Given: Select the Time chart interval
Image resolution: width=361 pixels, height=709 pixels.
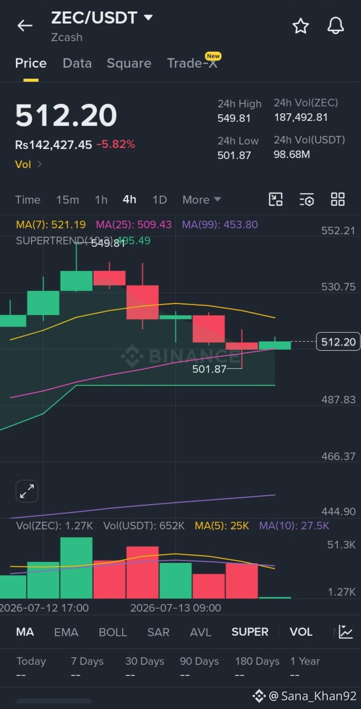Looking at the screenshot, I should [28, 200].
